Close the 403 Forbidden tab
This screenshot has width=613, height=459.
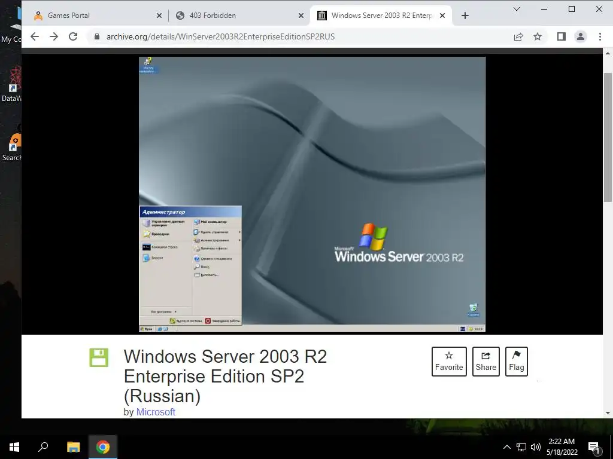pos(301,16)
